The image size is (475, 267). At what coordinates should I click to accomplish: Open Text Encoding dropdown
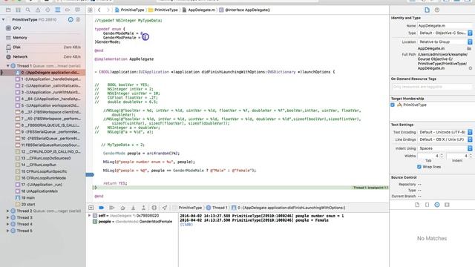pos(445,132)
